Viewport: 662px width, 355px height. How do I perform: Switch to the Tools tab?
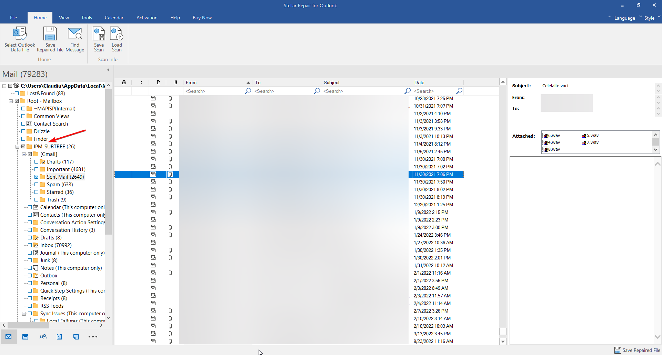[87, 18]
